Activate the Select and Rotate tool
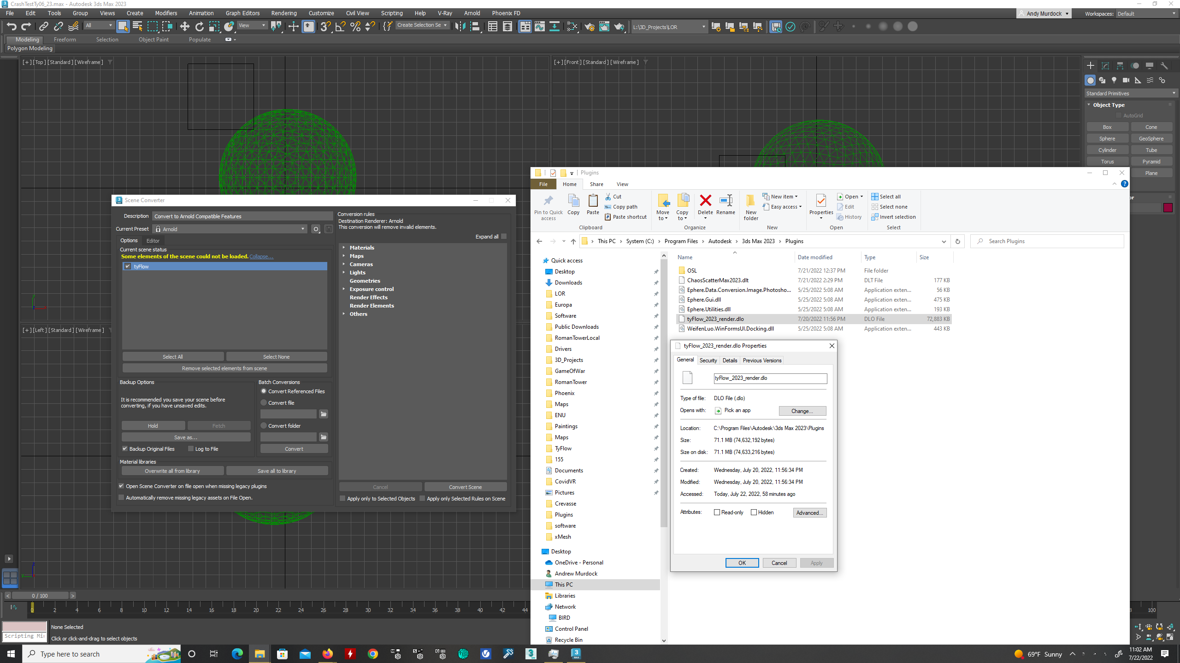 (200, 27)
